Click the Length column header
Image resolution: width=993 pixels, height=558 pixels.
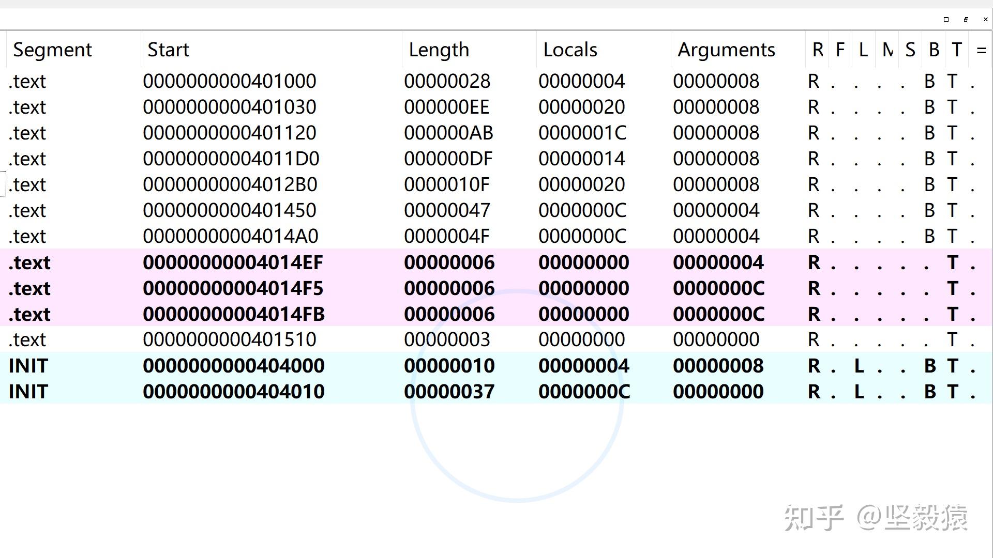(439, 50)
